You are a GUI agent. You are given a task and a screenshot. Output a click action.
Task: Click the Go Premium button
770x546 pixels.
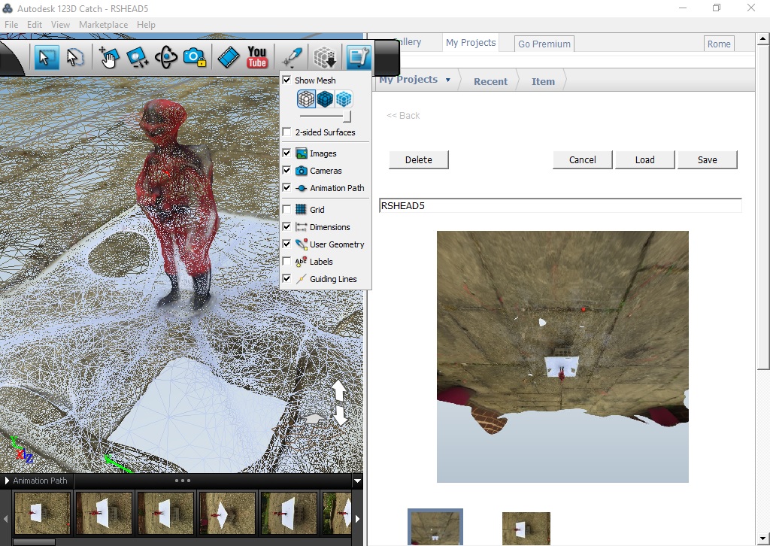click(544, 44)
